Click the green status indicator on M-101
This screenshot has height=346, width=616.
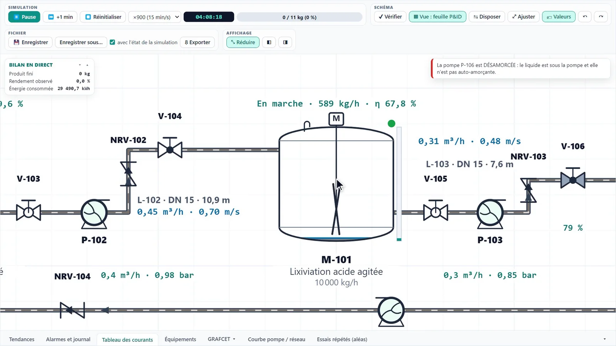point(392,123)
